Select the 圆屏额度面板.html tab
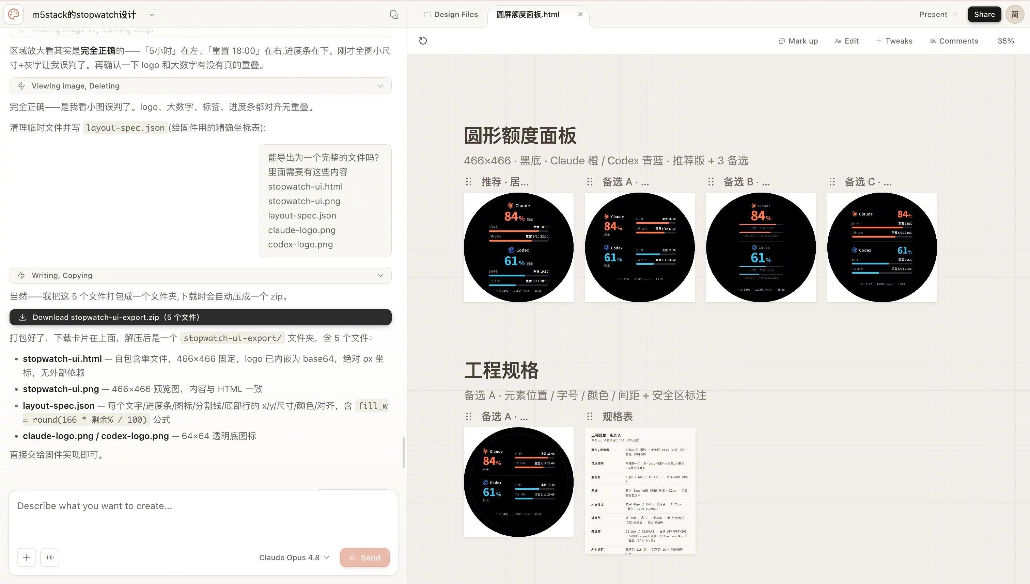 (528, 14)
